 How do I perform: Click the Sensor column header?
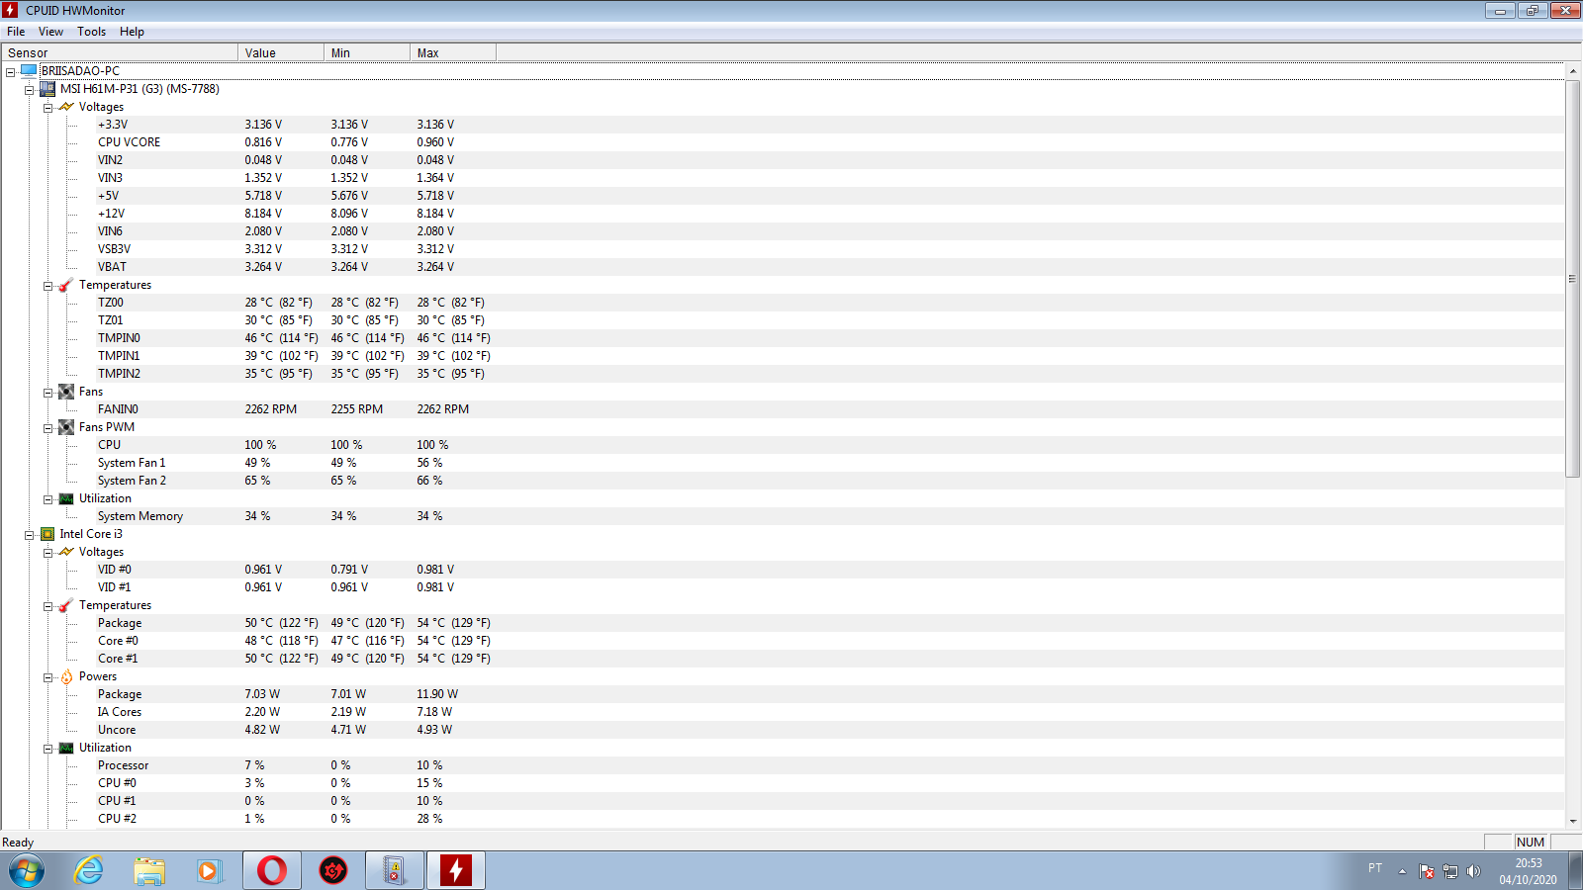pyautogui.click(x=120, y=53)
